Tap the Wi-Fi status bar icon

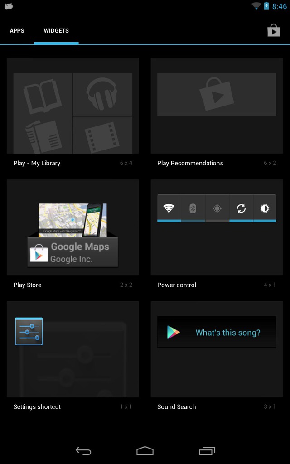pos(256,5)
